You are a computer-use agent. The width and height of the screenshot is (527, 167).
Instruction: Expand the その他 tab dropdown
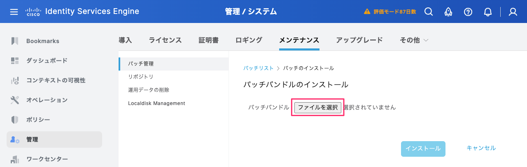[414, 40]
